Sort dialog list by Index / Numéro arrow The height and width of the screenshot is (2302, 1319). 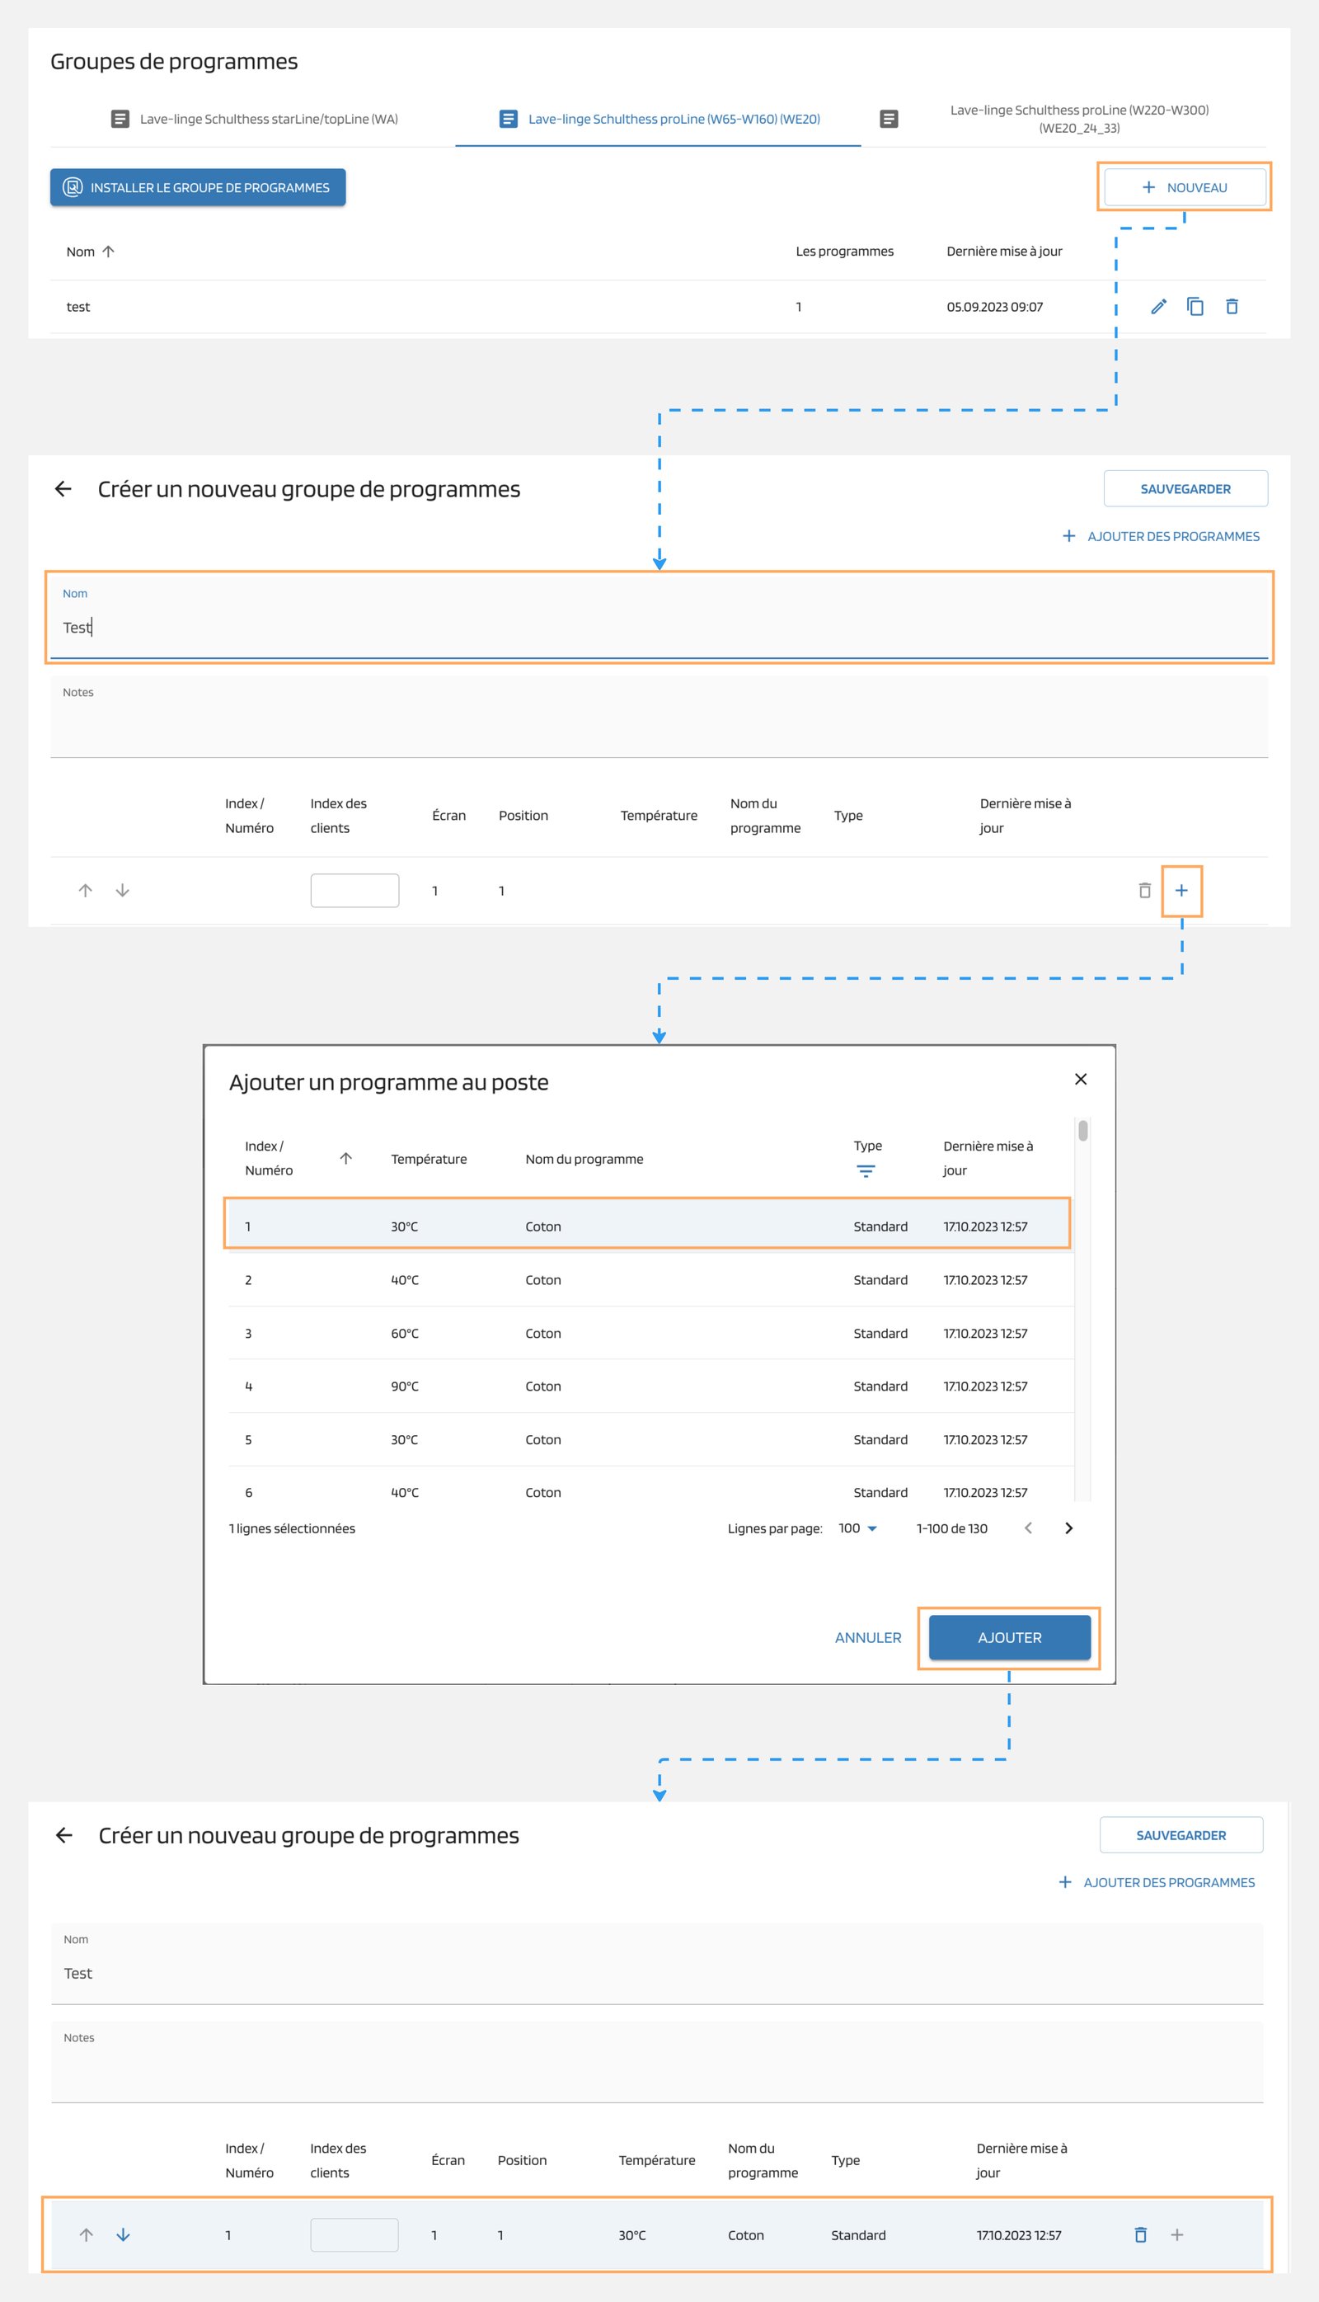(x=345, y=1158)
